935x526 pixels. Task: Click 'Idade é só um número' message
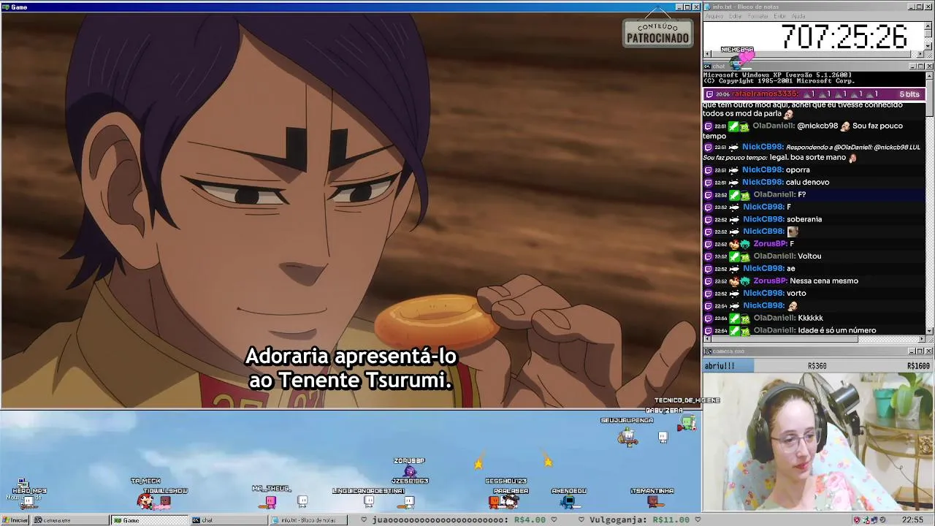pyautogui.click(x=837, y=330)
